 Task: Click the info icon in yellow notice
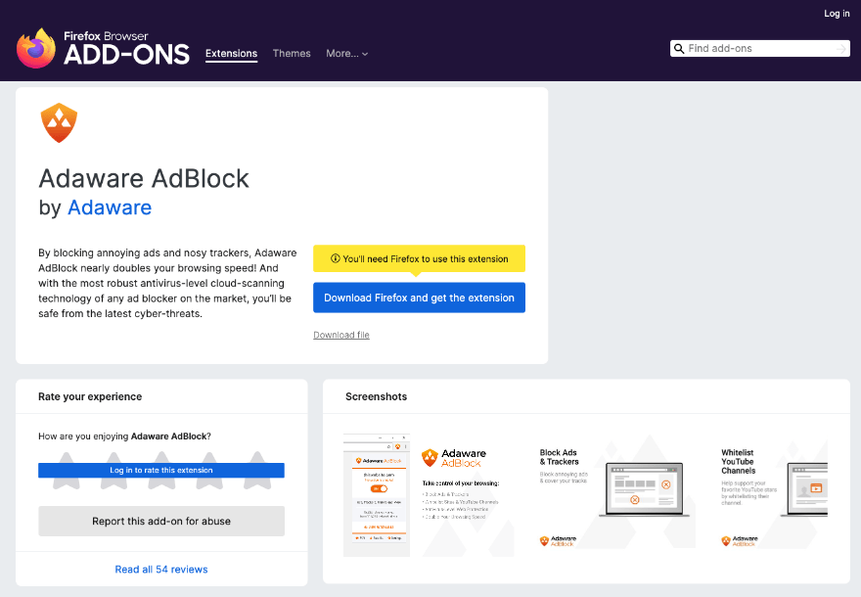pyautogui.click(x=335, y=259)
